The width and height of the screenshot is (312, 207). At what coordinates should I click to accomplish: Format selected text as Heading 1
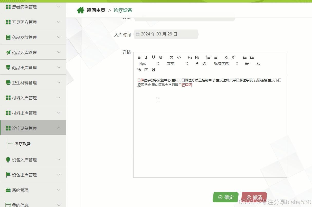click(190, 57)
